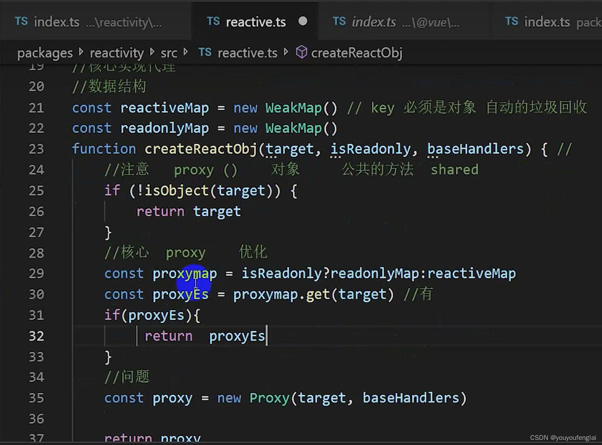Open the italic index.ts @vue tab
Image resolution: width=602 pixels, height=445 pixels.
404,22
